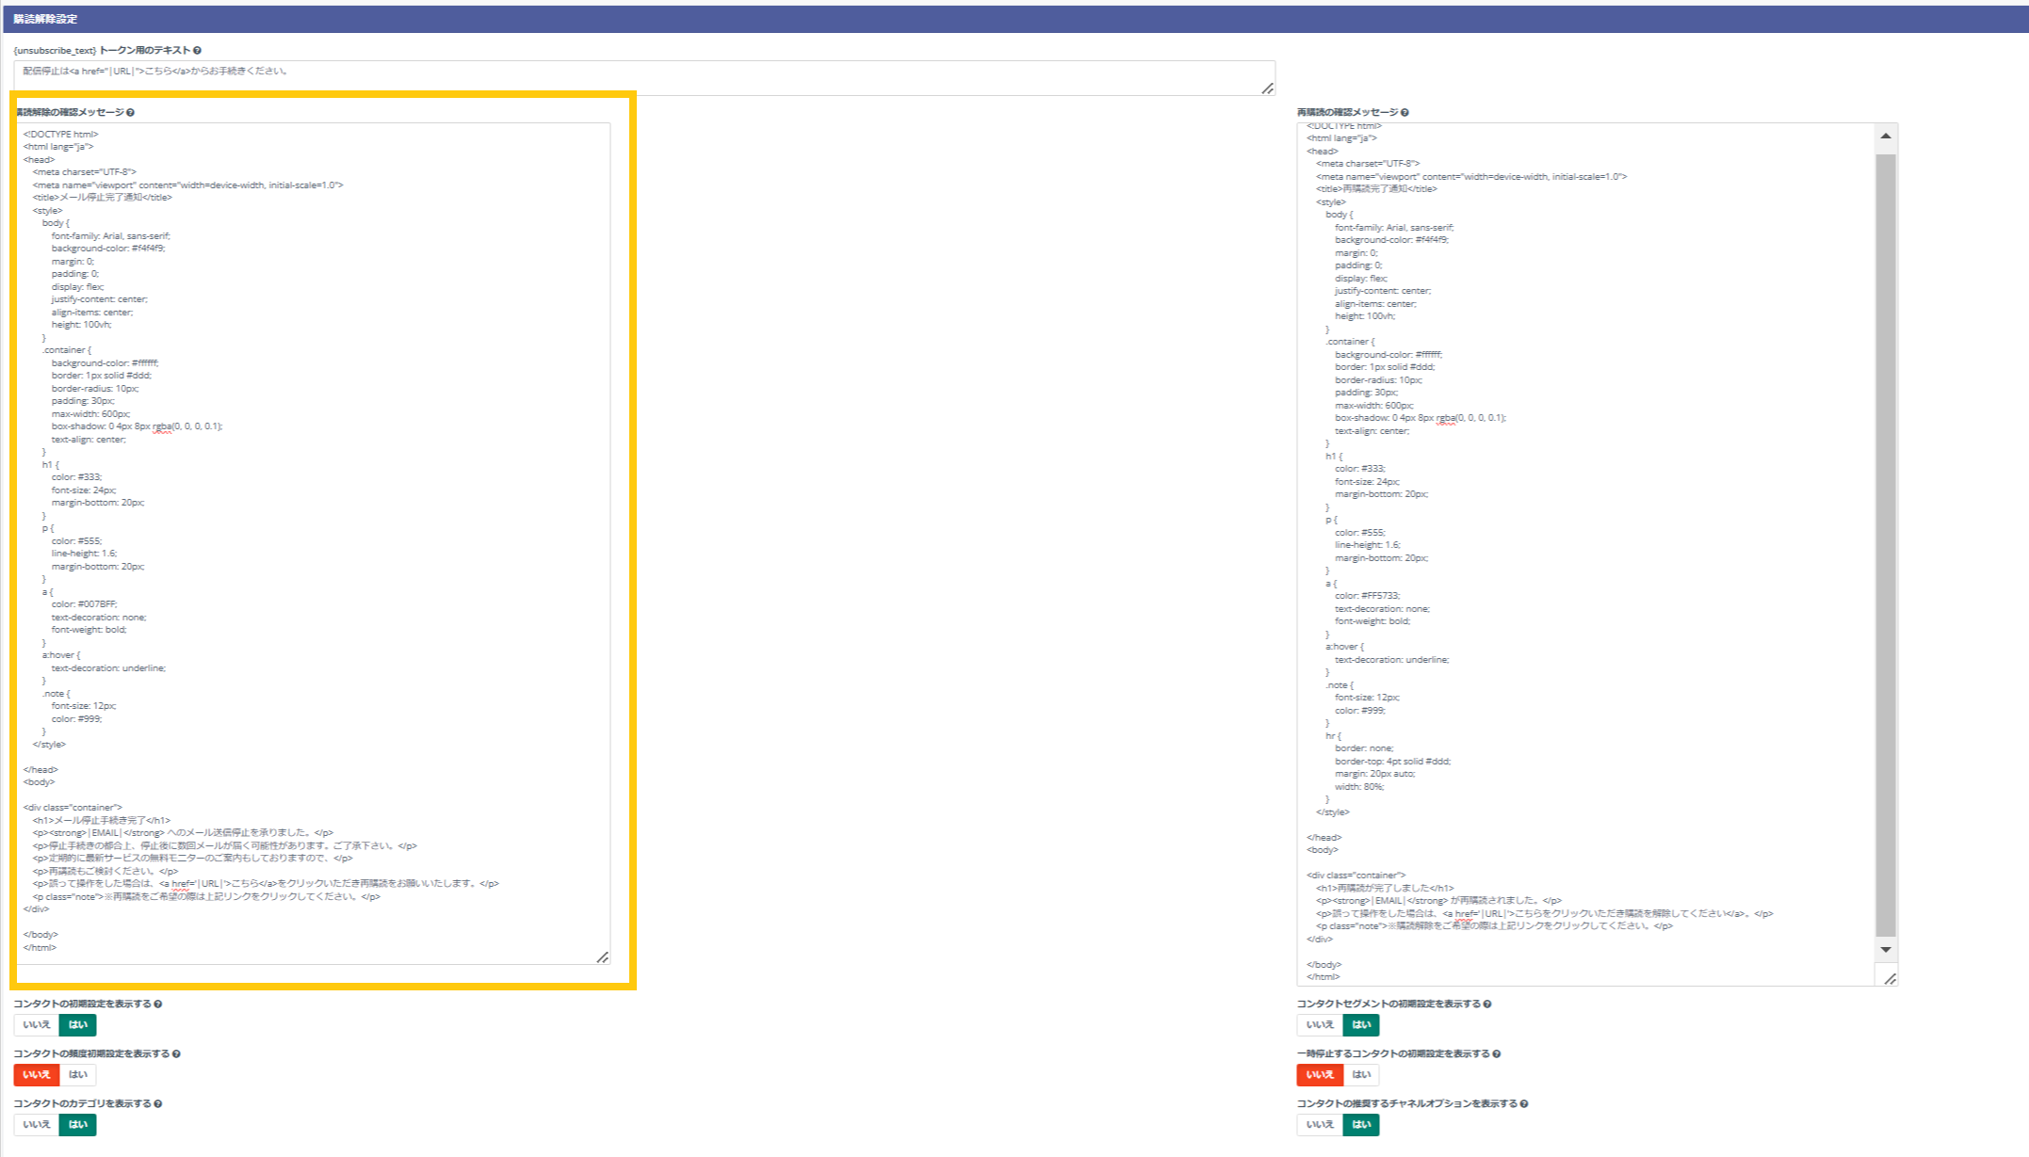Click scroll-down arrow in resubscribe message textarea
The width and height of the screenshot is (2029, 1157).
tap(1886, 950)
